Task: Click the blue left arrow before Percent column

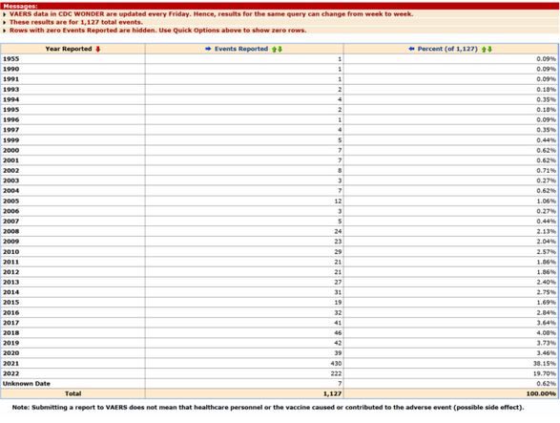Action: [x=411, y=49]
